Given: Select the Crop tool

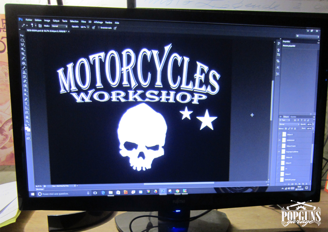Looking at the screenshot, I should 23,54.
